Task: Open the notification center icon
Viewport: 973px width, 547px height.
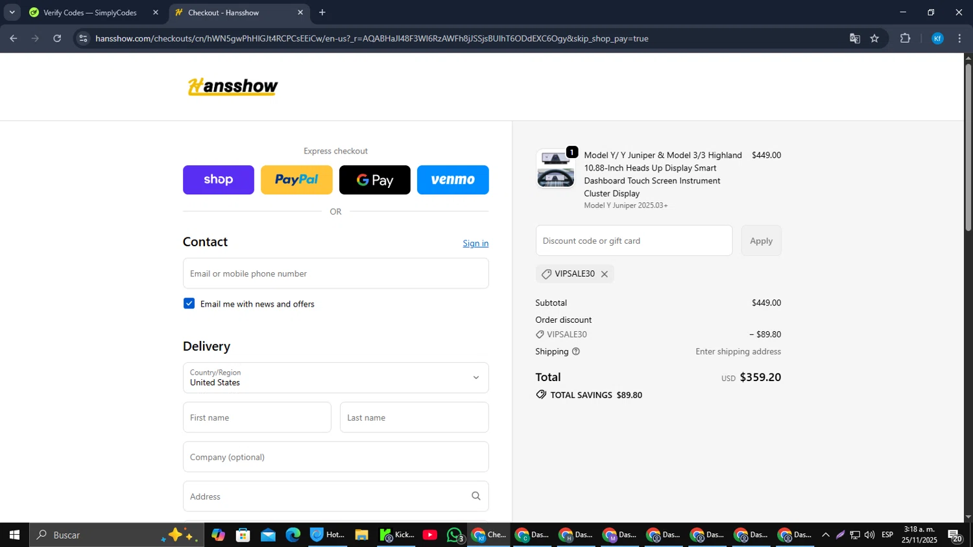Action: click(955, 535)
